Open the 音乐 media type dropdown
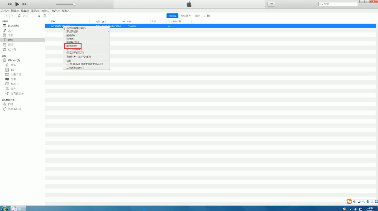378x211 pixels. pyautogui.click(x=29, y=16)
